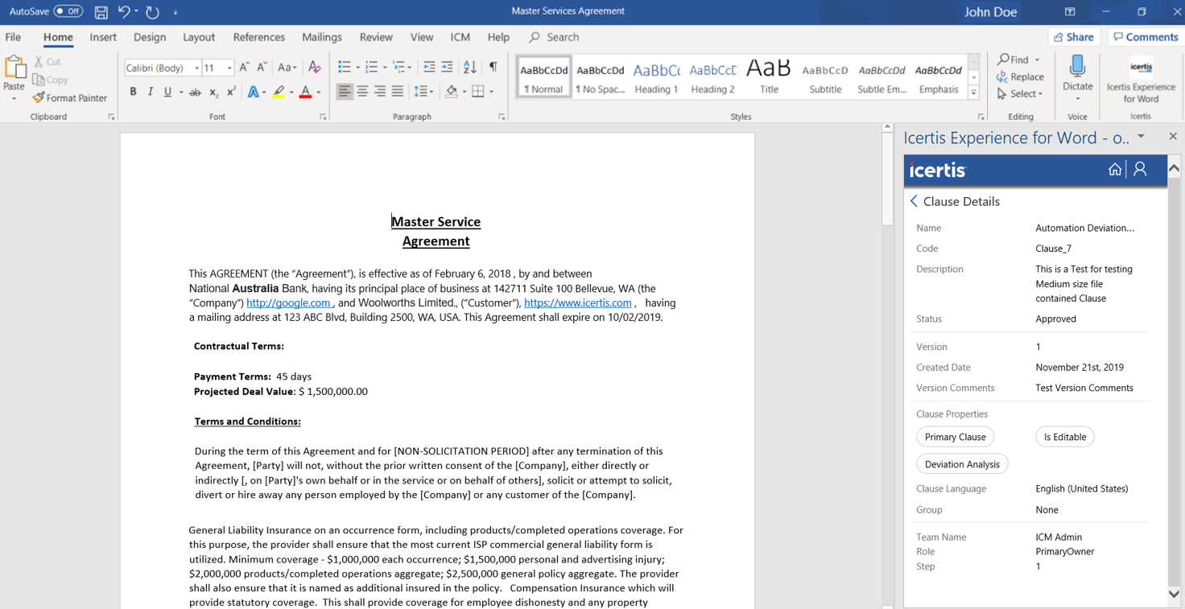1185x609 pixels.
Task: Click the ribbon Search box
Action: tap(555, 37)
